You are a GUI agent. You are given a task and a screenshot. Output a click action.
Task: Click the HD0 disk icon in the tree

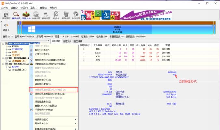(6, 44)
